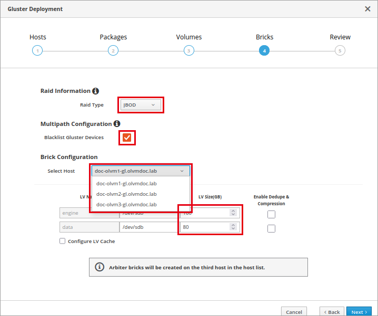Click the Raid Information info icon
378x316 pixels.
(95, 91)
